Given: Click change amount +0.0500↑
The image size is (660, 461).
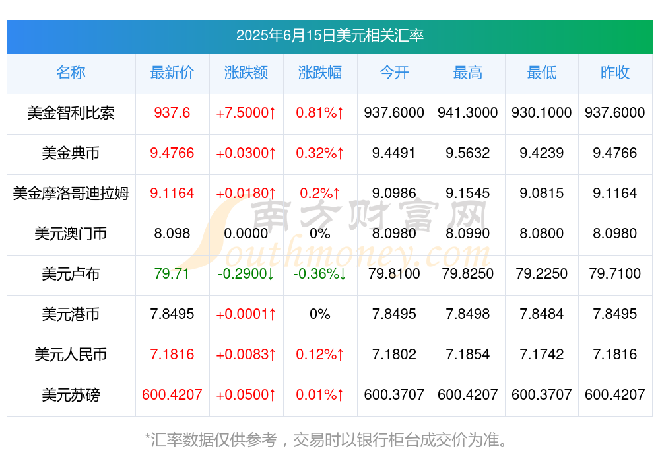Looking at the screenshot, I should (246, 394).
